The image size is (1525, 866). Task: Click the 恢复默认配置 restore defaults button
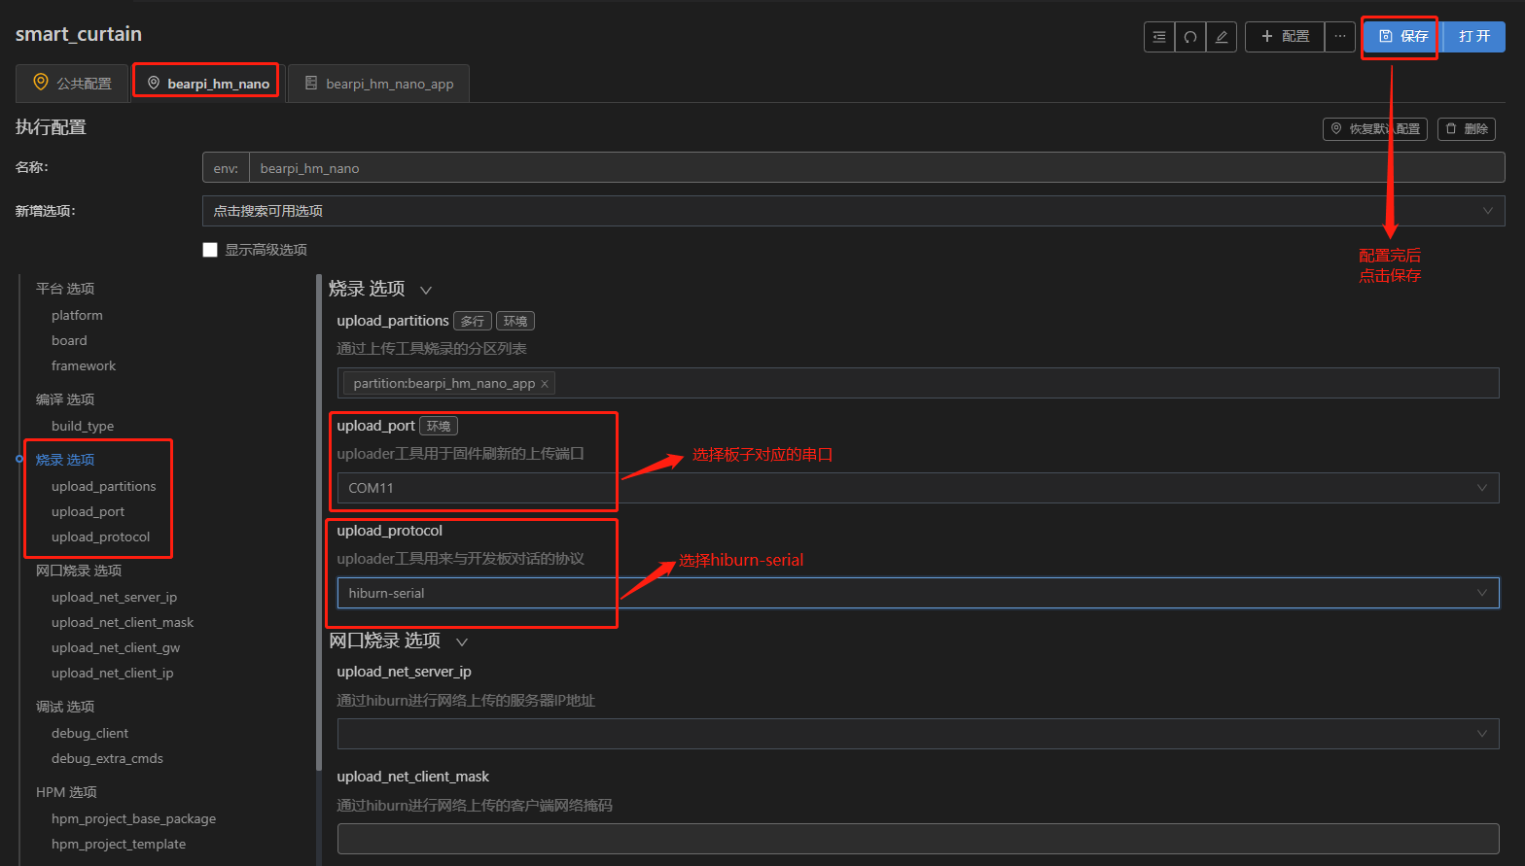1375,129
